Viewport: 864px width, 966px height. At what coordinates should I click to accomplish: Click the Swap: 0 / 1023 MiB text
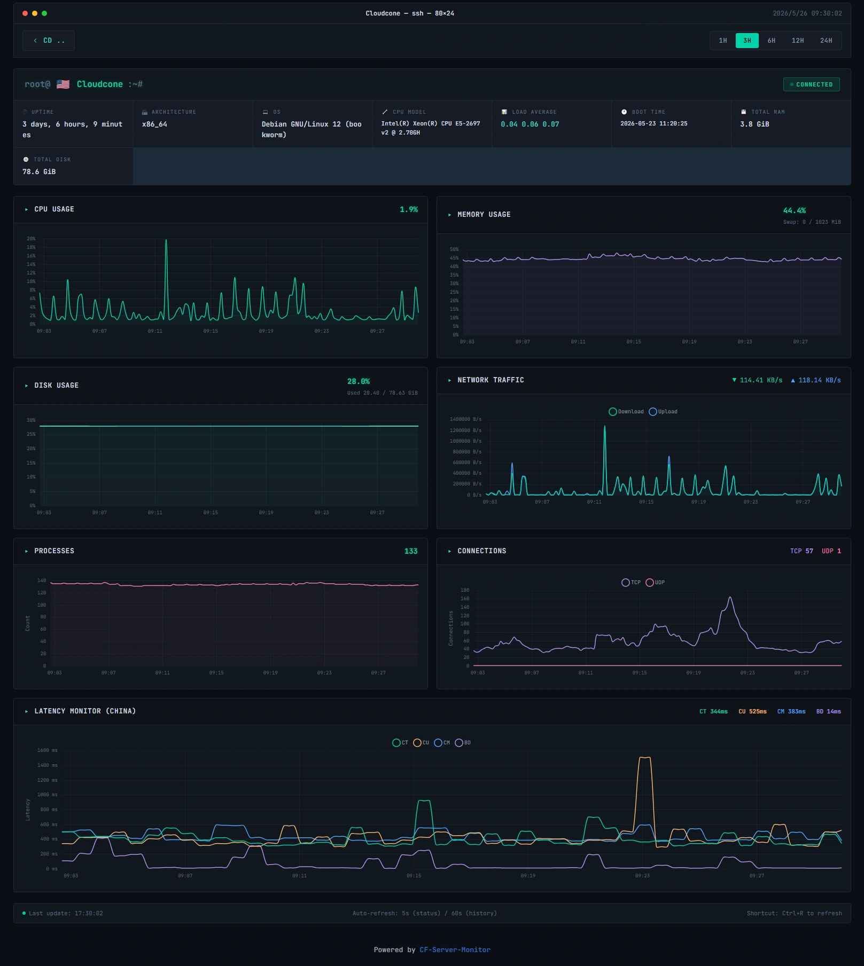point(812,222)
